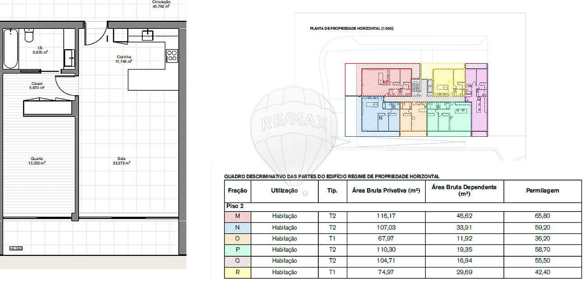
Task: Click the Piso 2 row label
Action: [x=234, y=206]
